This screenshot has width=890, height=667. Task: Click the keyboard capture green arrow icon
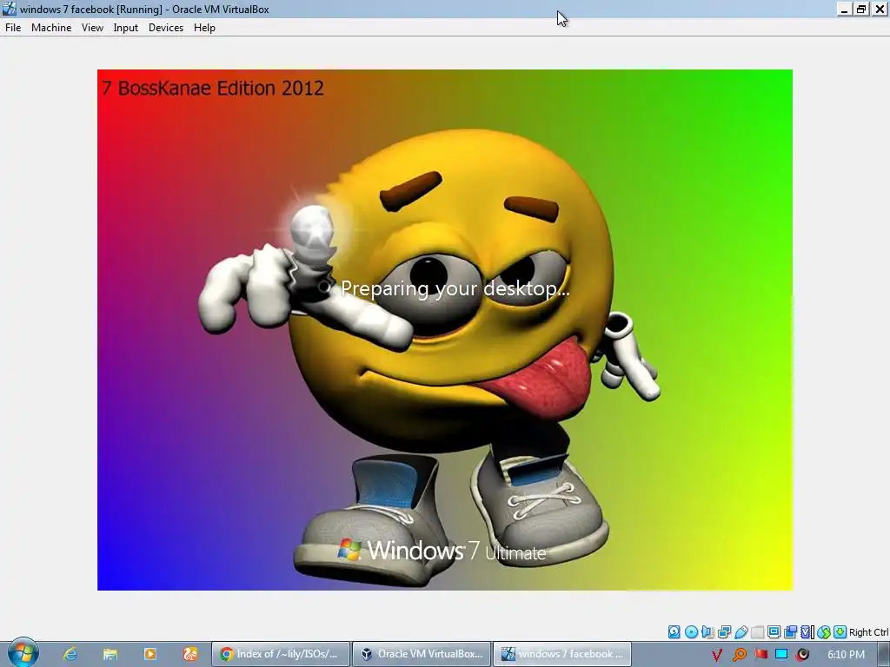click(x=840, y=631)
